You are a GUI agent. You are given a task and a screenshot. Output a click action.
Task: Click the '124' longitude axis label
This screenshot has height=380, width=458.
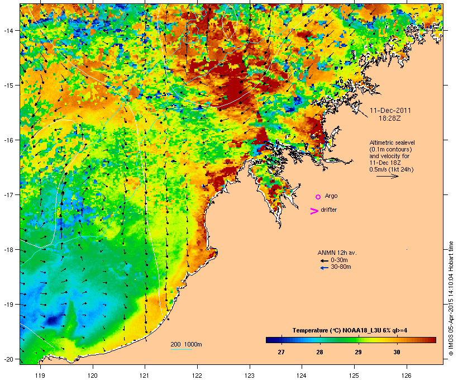pos(302,376)
